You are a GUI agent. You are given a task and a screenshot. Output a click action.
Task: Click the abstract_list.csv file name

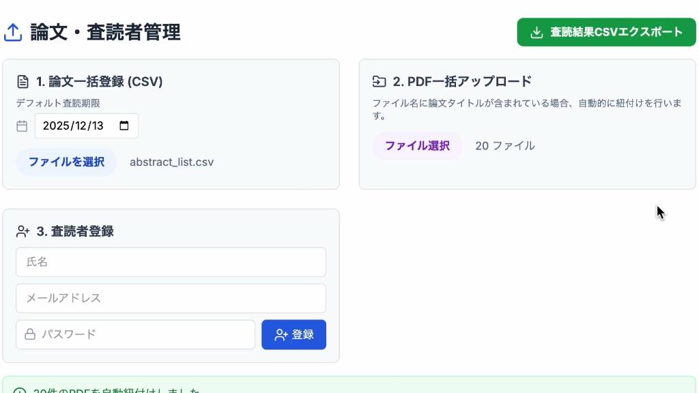coord(171,162)
